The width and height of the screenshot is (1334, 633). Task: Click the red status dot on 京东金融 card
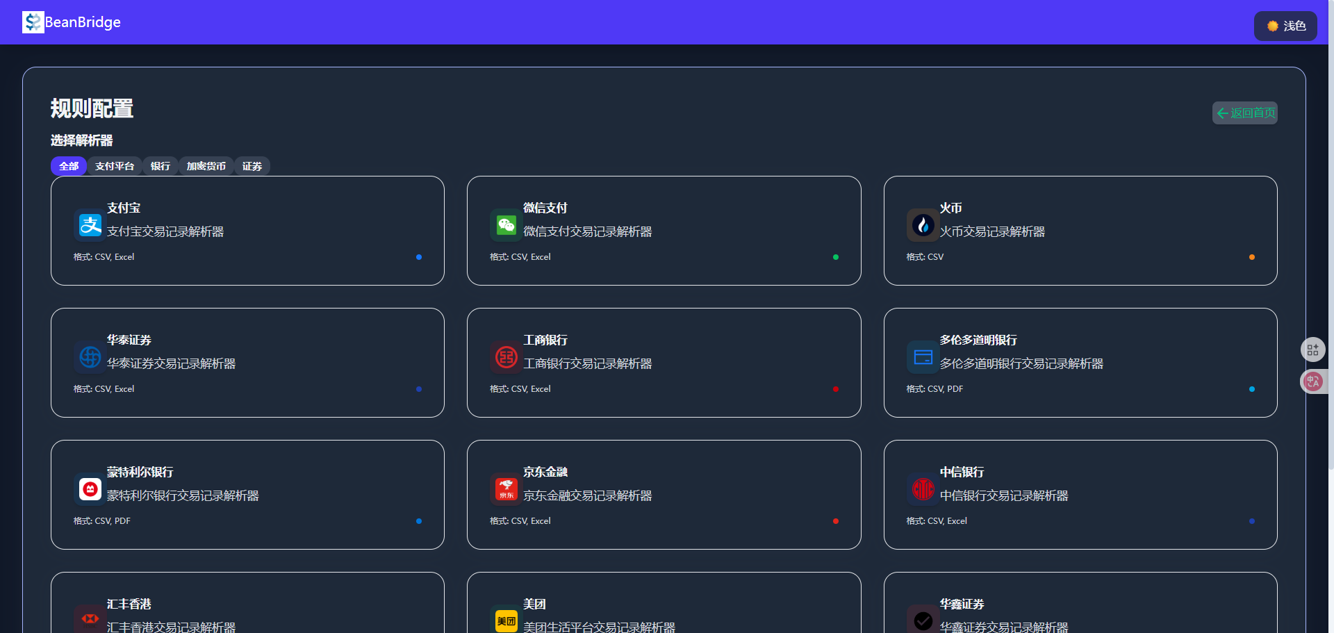pos(836,521)
